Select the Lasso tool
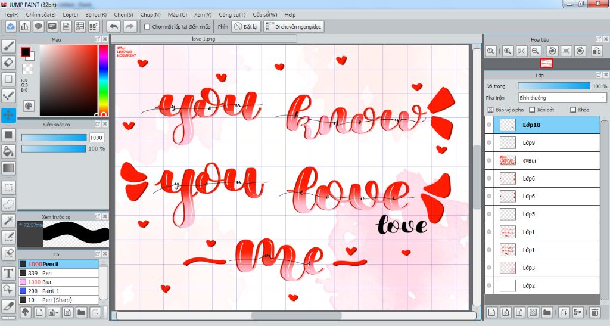610x326 pixels. [x=8, y=204]
